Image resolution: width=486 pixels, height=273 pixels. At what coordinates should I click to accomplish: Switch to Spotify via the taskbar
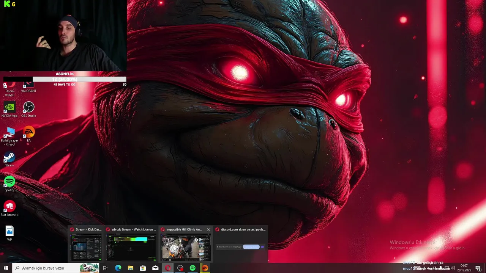point(193,268)
